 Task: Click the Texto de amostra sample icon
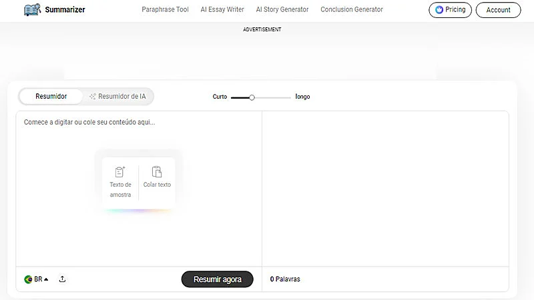(x=120, y=172)
